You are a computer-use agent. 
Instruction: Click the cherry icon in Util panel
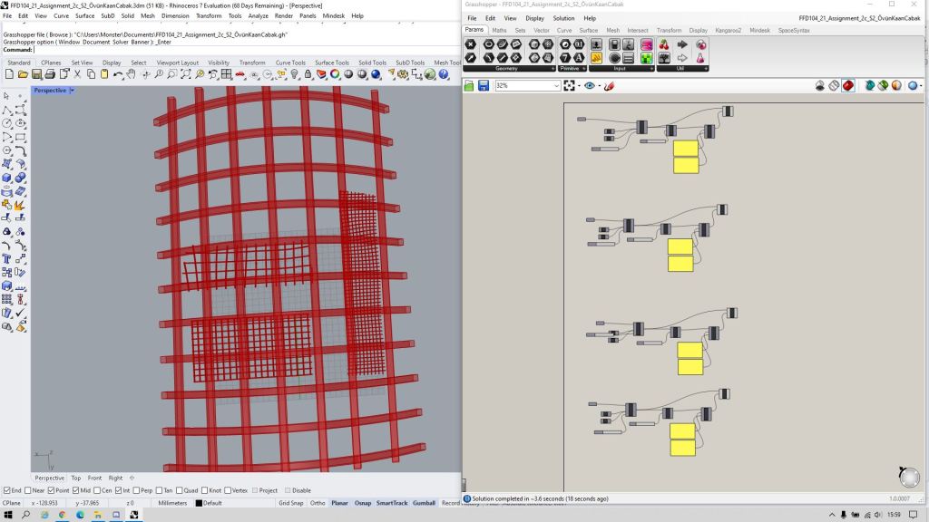pyautogui.click(x=664, y=44)
